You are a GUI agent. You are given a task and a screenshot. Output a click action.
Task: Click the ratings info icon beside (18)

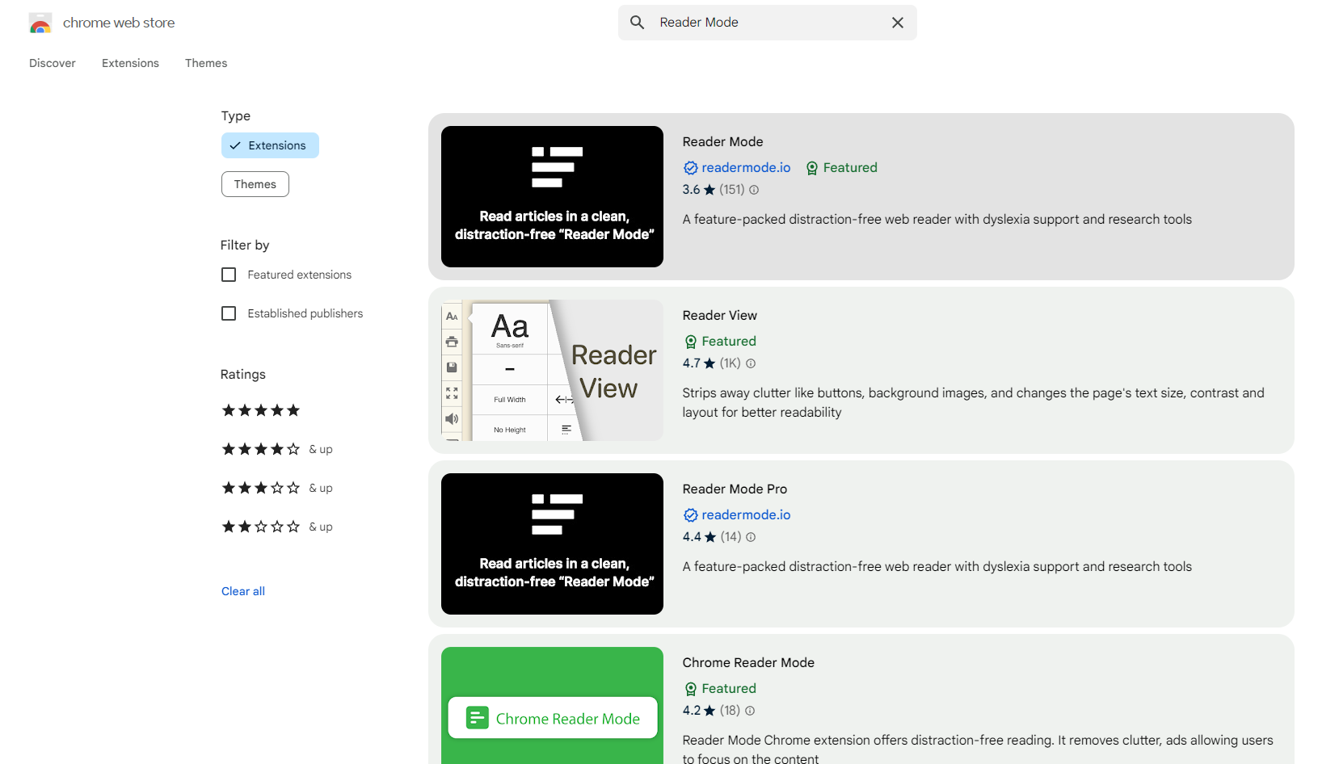pos(750,711)
